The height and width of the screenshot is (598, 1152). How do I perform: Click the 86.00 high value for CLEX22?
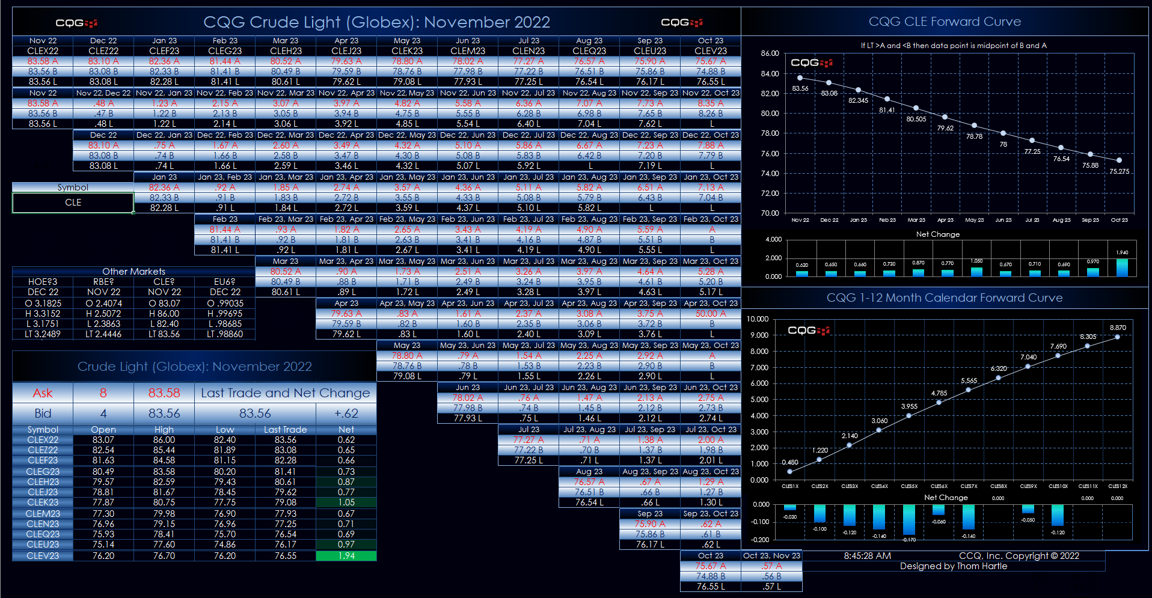(x=164, y=440)
